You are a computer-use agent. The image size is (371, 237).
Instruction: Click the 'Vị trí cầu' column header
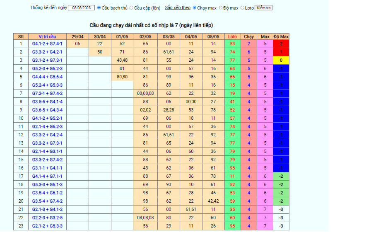coord(47,36)
